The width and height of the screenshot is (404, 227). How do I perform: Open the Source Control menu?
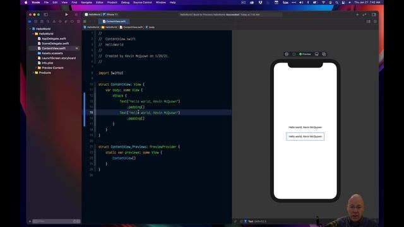(143, 3)
